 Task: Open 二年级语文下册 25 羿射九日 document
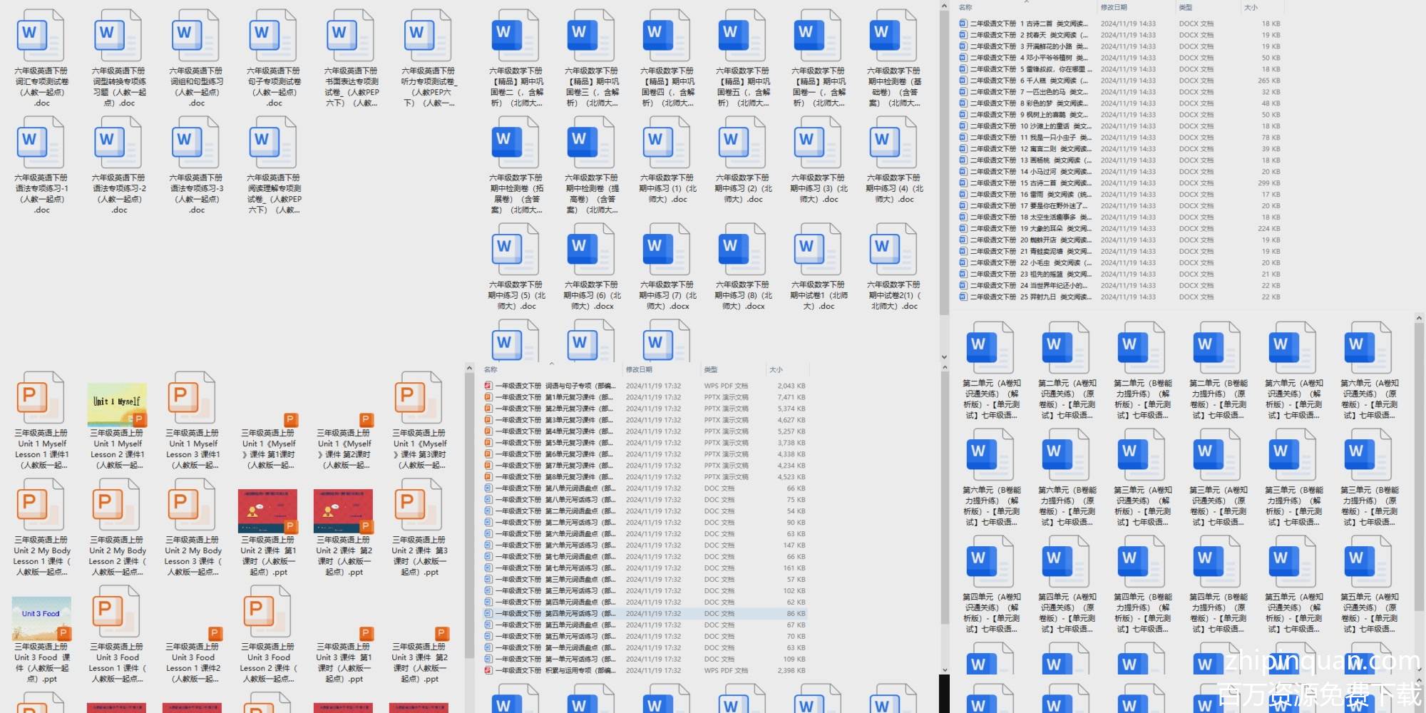[x=1027, y=297]
